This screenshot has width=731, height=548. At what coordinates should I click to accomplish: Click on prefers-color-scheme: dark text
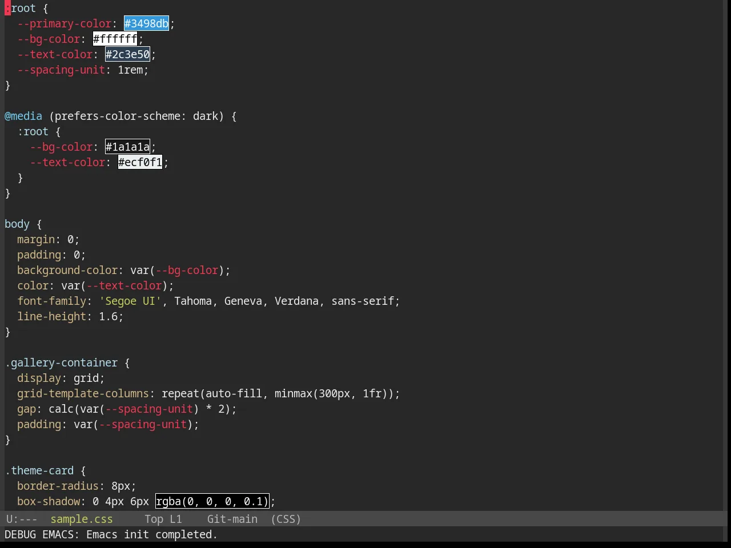(136, 116)
